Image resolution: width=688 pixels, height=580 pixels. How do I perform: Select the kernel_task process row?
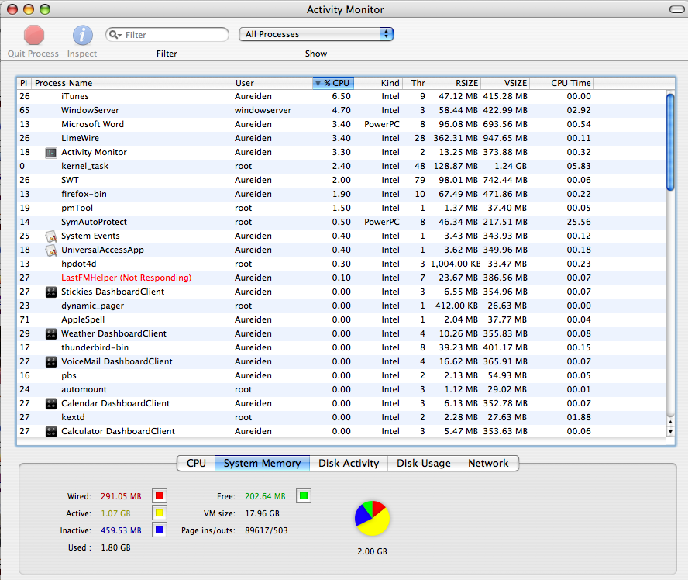pos(342,166)
